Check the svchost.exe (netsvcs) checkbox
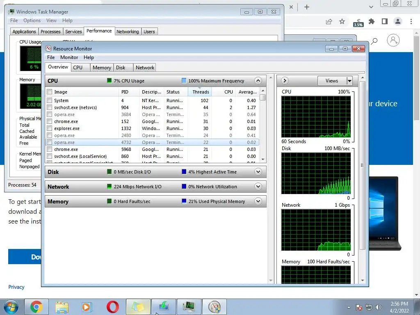The image size is (420, 315). [x=49, y=107]
